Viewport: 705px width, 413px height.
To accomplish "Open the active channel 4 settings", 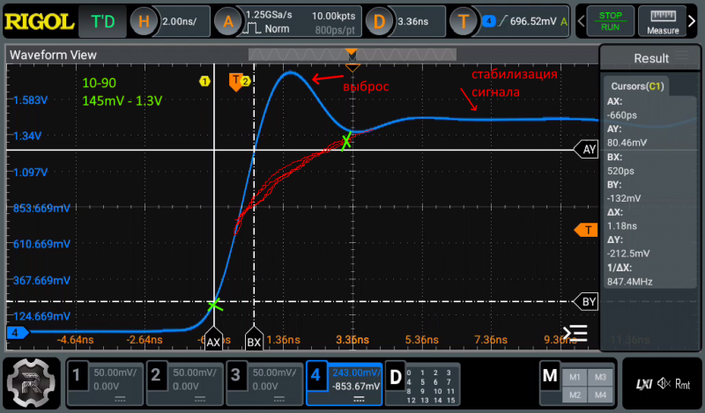I will 343,384.
